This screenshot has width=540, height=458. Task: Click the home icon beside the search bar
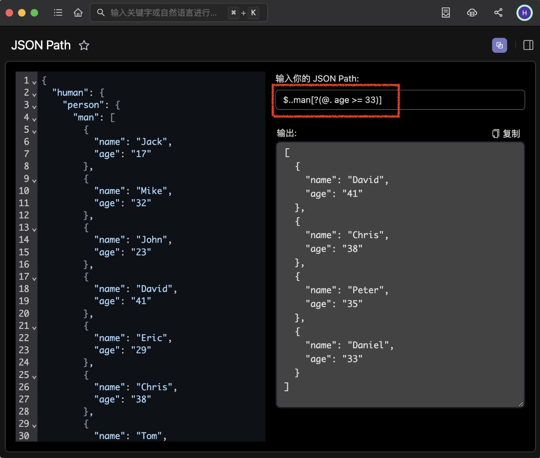point(78,12)
